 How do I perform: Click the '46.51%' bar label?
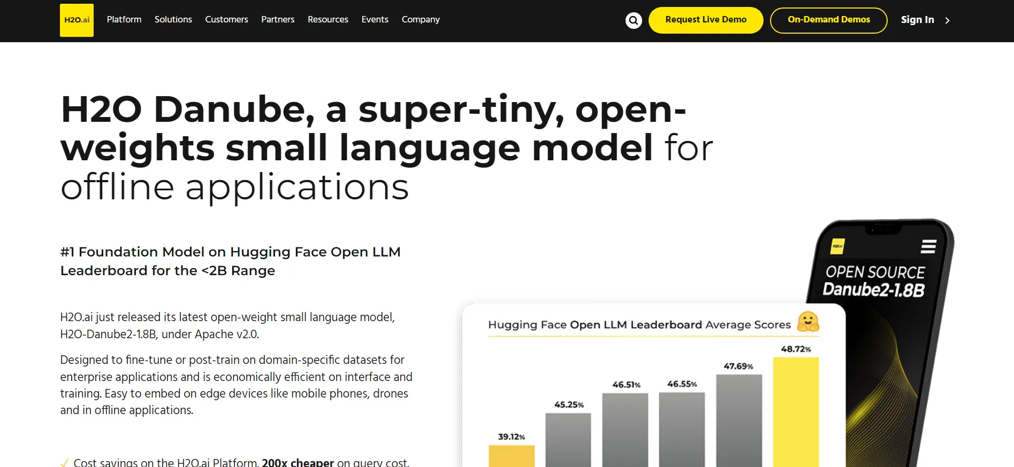pos(626,385)
